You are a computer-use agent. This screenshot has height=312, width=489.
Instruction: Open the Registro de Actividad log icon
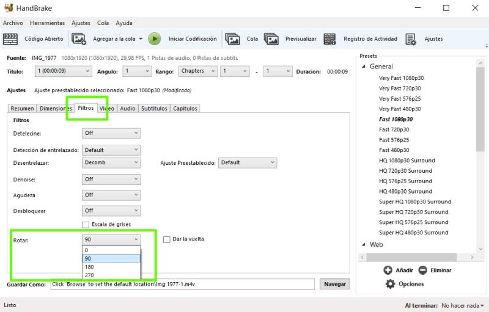point(330,39)
